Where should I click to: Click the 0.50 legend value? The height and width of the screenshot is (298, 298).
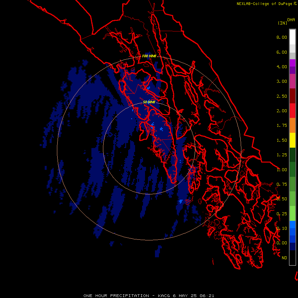[x=282, y=199]
